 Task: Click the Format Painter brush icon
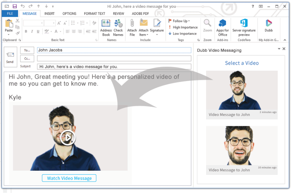coord(18,33)
